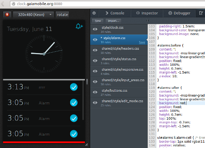The height and width of the screenshot is (148, 205).
Task: Click the Import... button
Action: (x=113, y=21)
